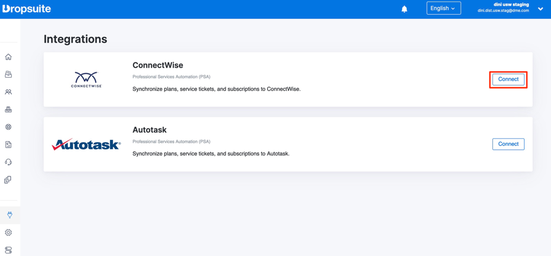Screen dimensions: 551x256
Task: Click the dini usw staging account name
Action: click(511, 5)
